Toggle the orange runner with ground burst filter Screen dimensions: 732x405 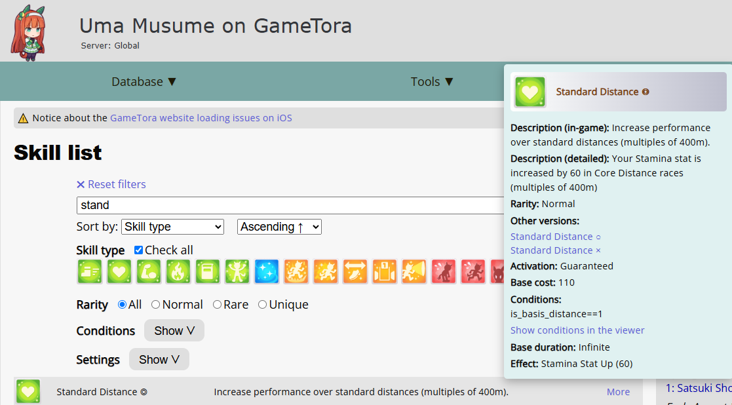click(x=296, y=271)
